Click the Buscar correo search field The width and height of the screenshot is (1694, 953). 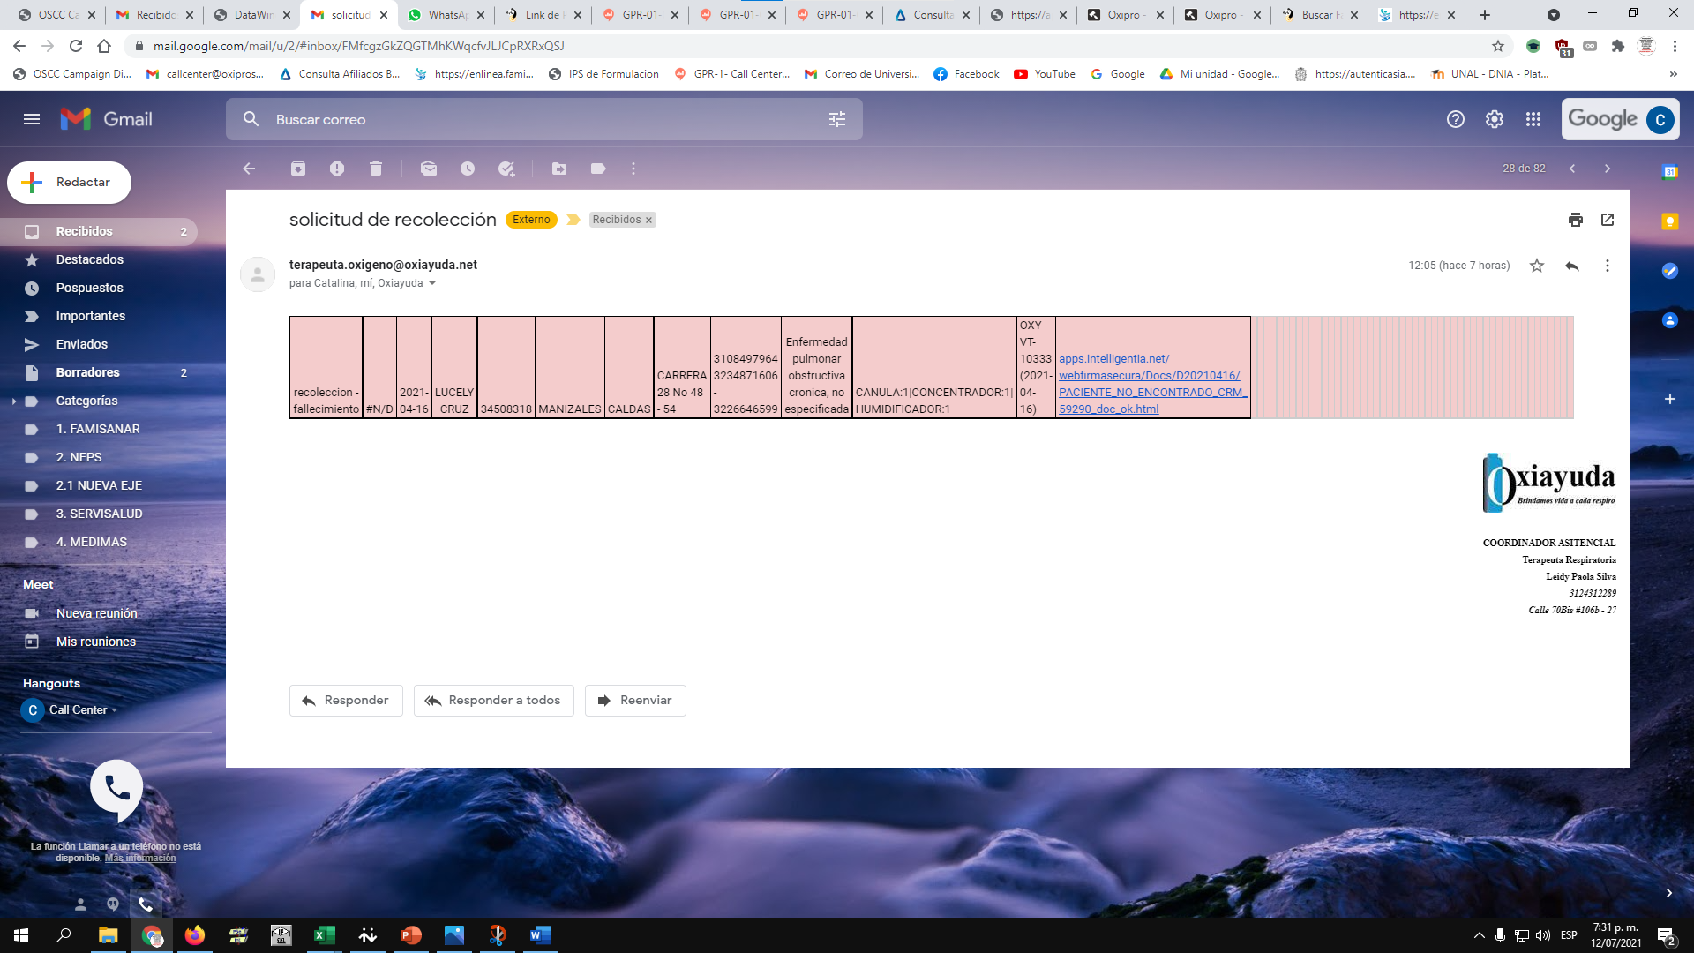(543, 119)
